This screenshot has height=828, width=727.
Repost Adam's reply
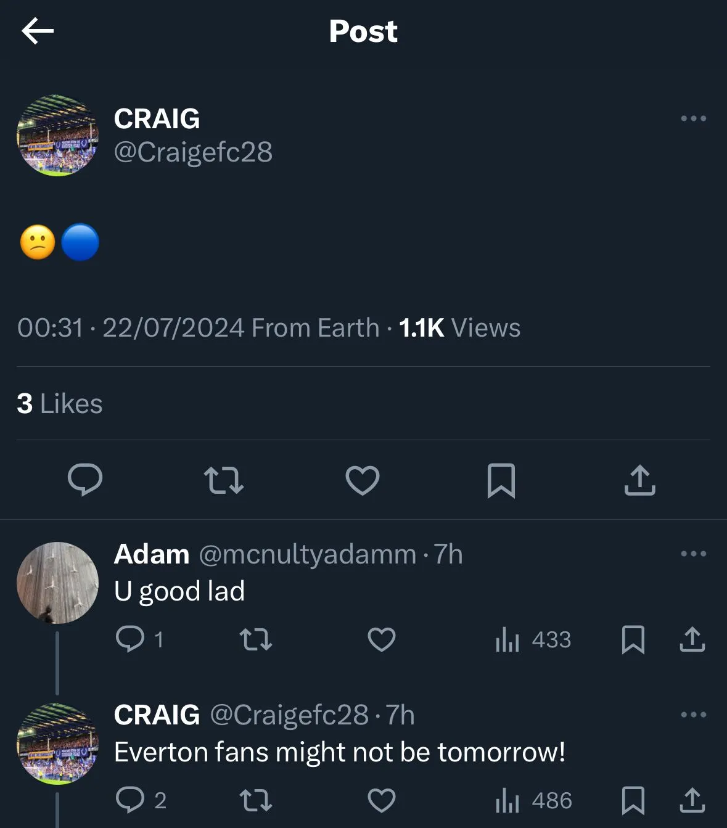coord(255,639)
